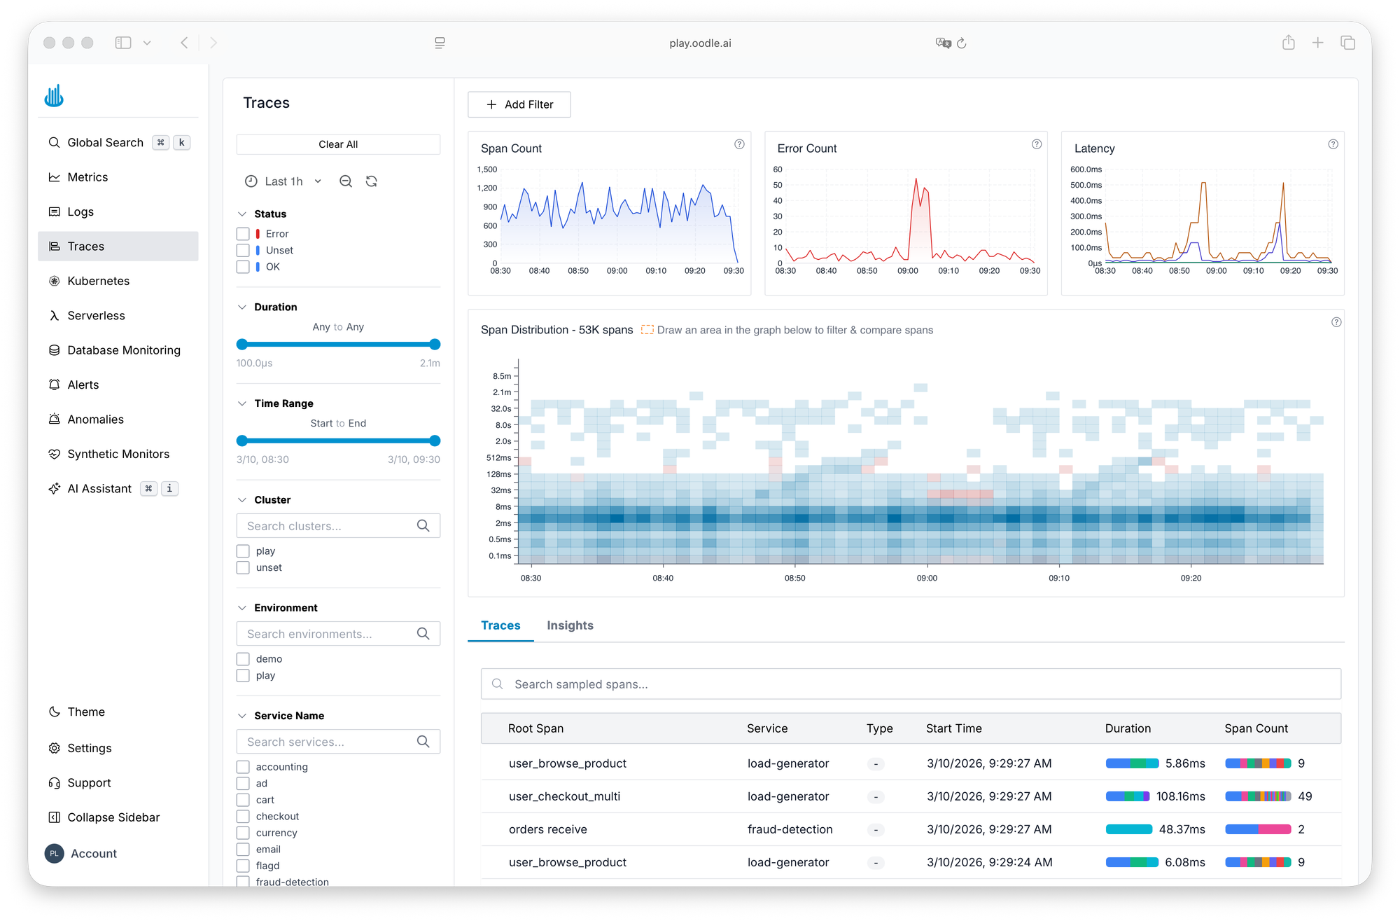Switch to the Insights tab
1400x921 pixels.
(x=570, y=625)
